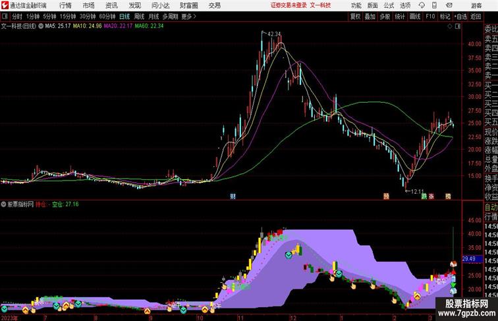Select the 日线 daily period
498x321 pixels.
[x=124, y=16]
